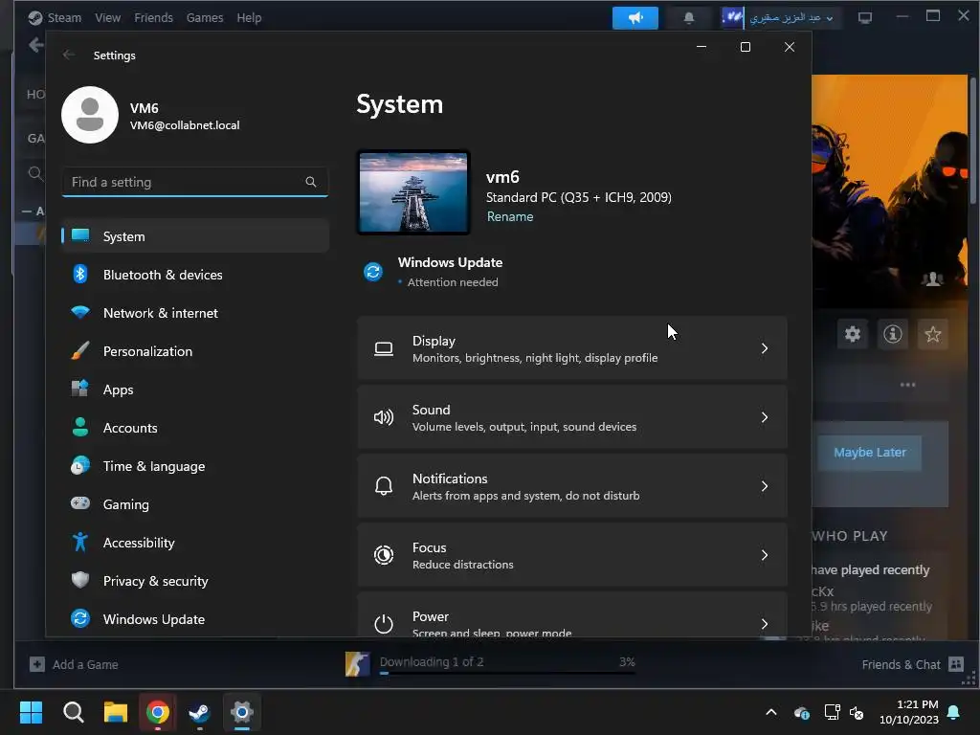Click the Display laptop icon
This screenshot has height=735, width=980.
pyautogui.click(x=384, y=348)
